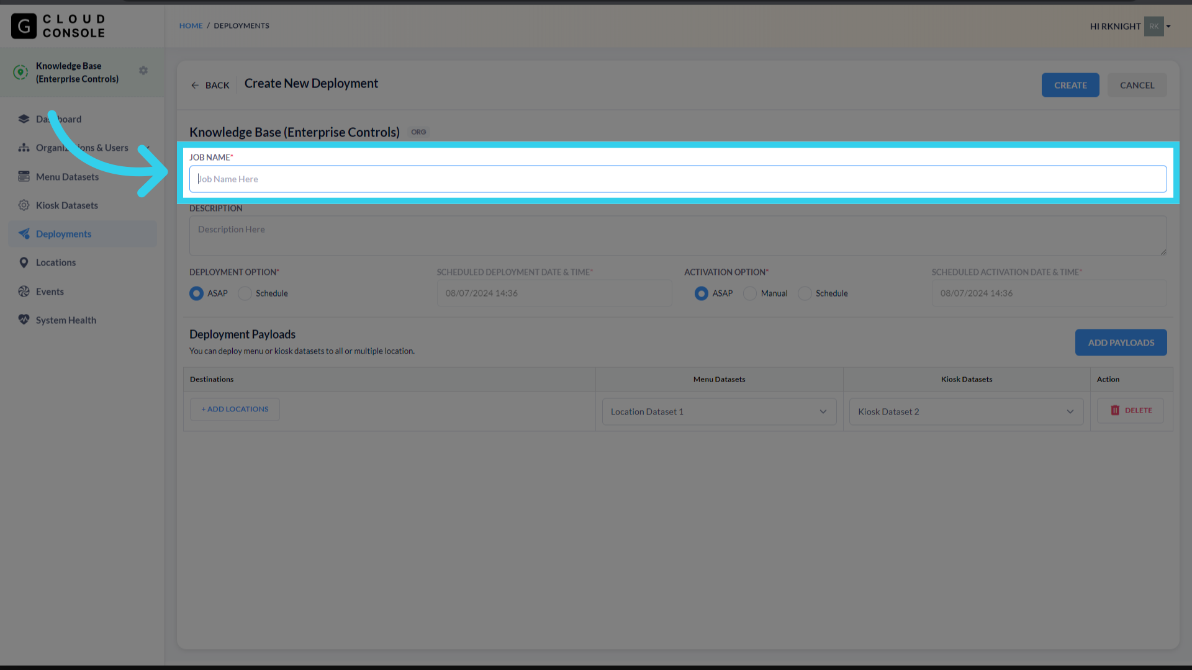The image size is (1192, 670).
Task: Click the Deployment Payloads heading
Action: 242,334
